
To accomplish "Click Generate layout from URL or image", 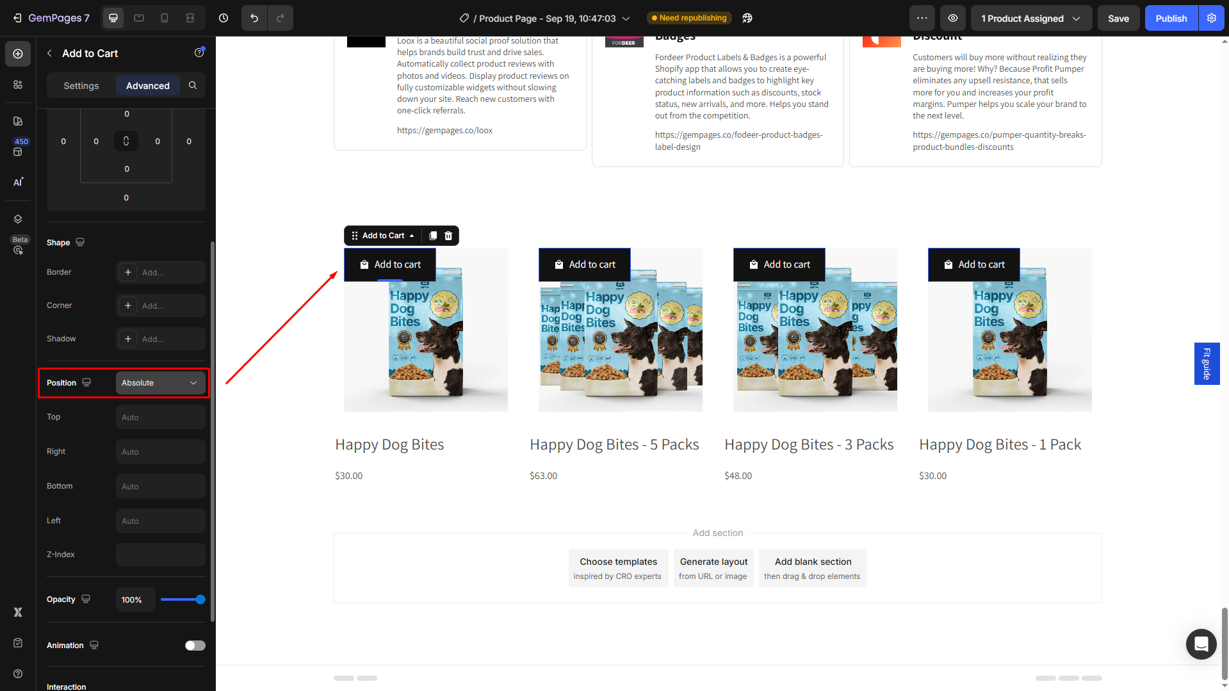I will coord(713,567).
